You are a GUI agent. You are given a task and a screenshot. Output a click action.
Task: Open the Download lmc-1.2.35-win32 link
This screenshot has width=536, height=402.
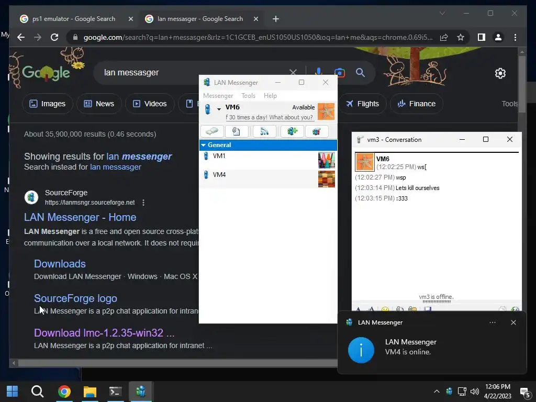pyautogui.click(x=104, y=332)
